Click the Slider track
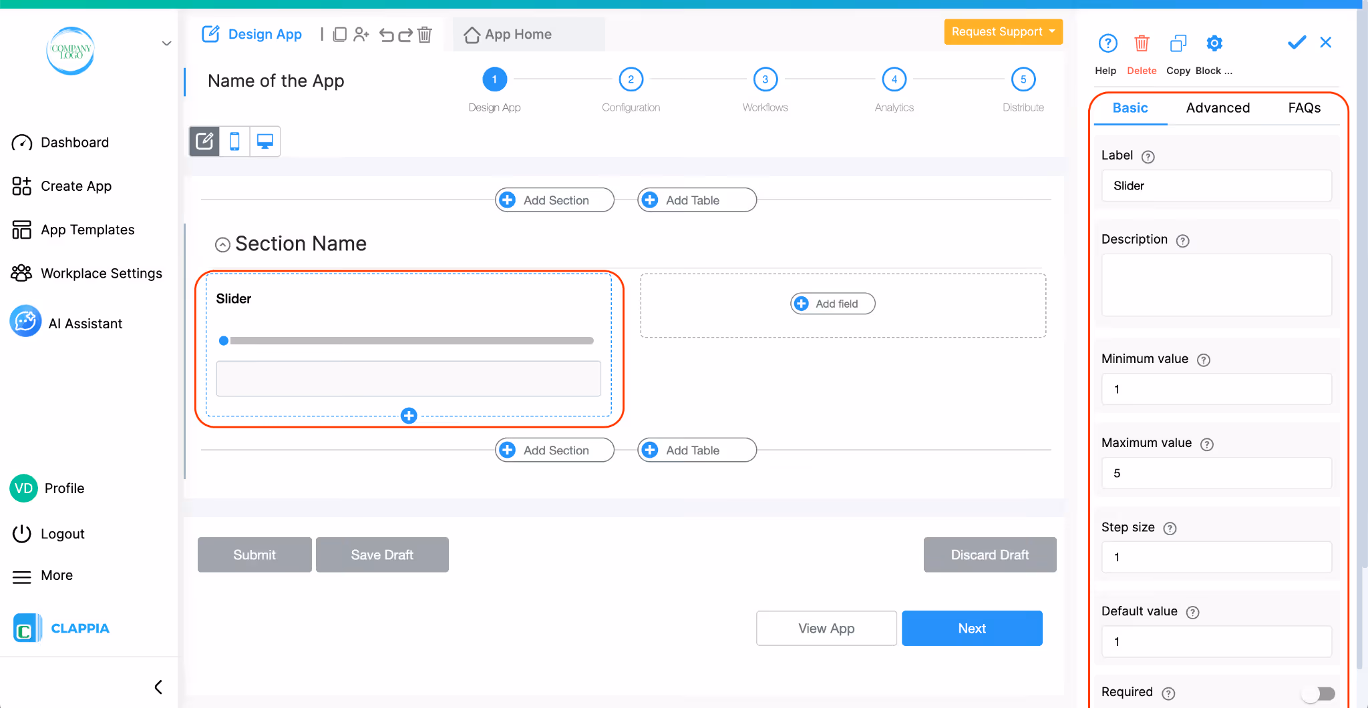The width and height of the screenshot is (1368, 708). (x=411, y=341)
